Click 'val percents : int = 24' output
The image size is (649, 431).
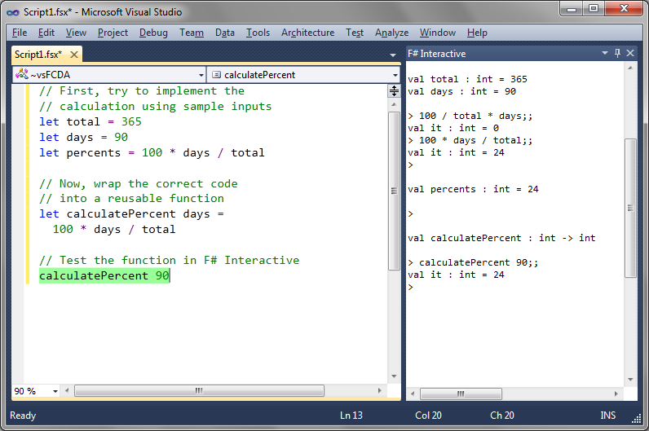click(x=473, y=190)
